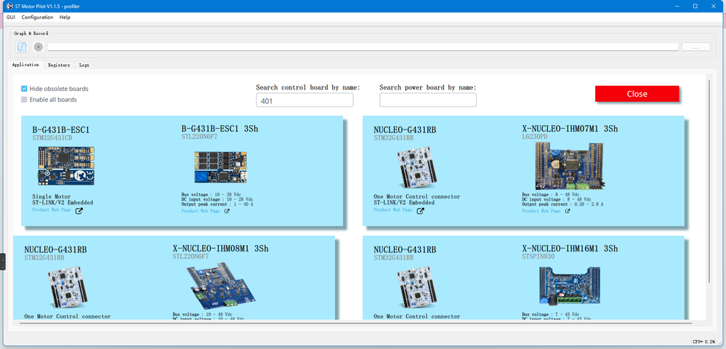The width and height of the screenshot is (726, 349).
Task: Minimize the ST Motor Pilot window
Action: tap(675, 6)
